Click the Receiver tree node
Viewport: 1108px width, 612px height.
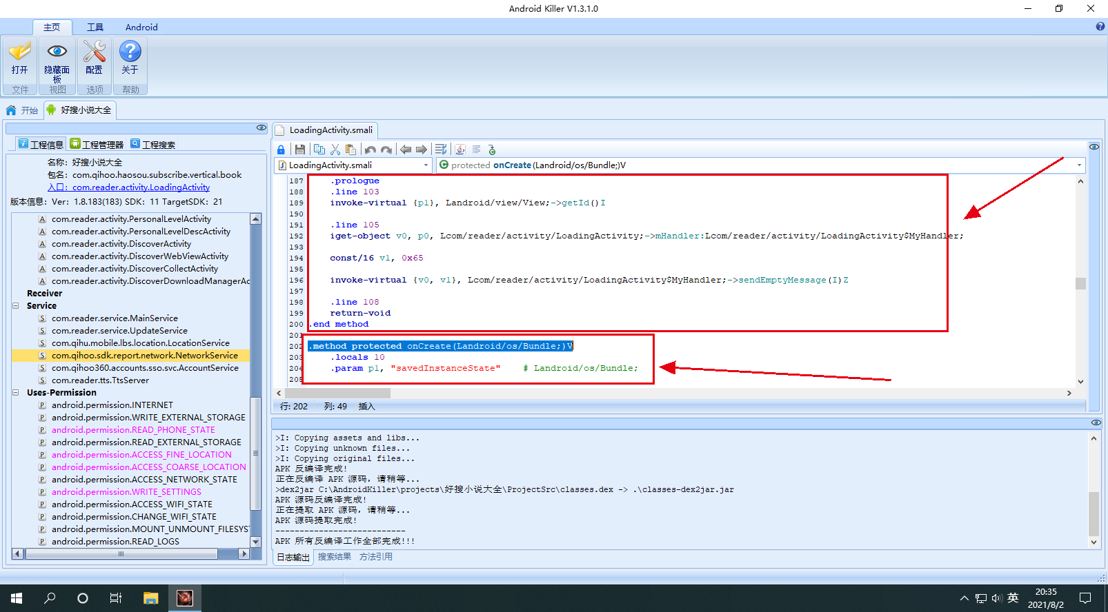point(44,294)
